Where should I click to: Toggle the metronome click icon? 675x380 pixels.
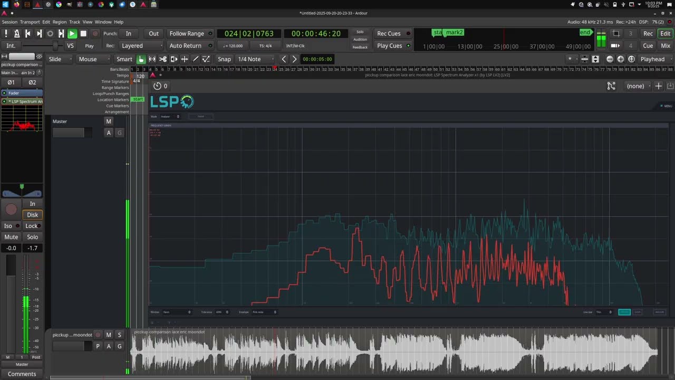coord(17,33)
